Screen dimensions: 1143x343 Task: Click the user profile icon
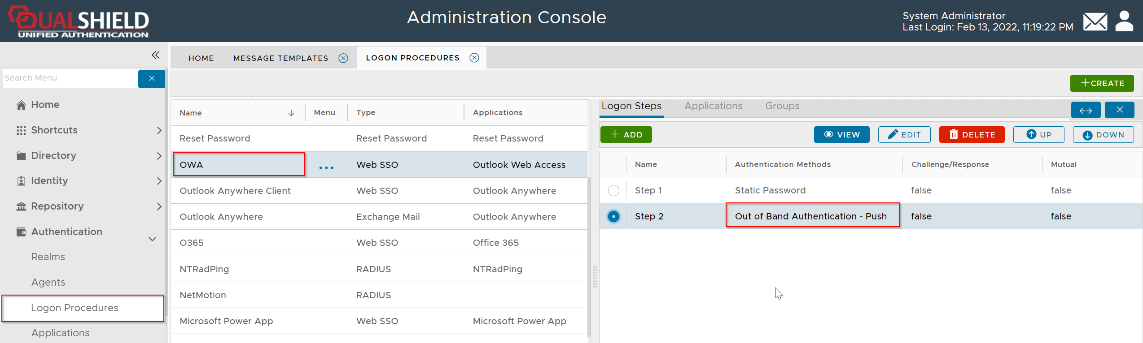pyautogui.click(x=1124, y=21)
